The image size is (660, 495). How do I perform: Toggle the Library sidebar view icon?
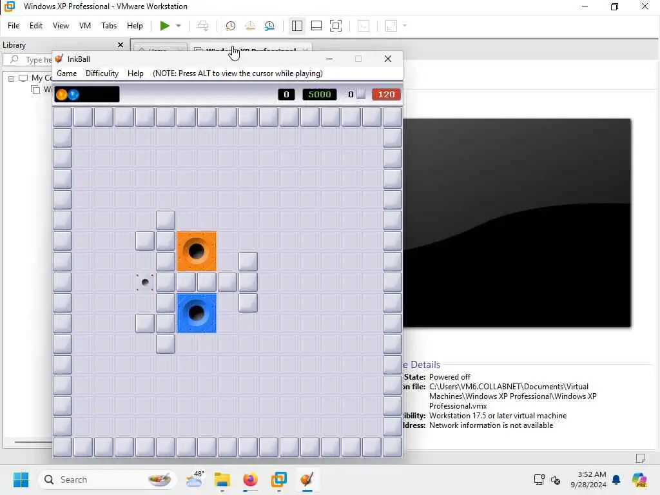click(x=296, y=26)
